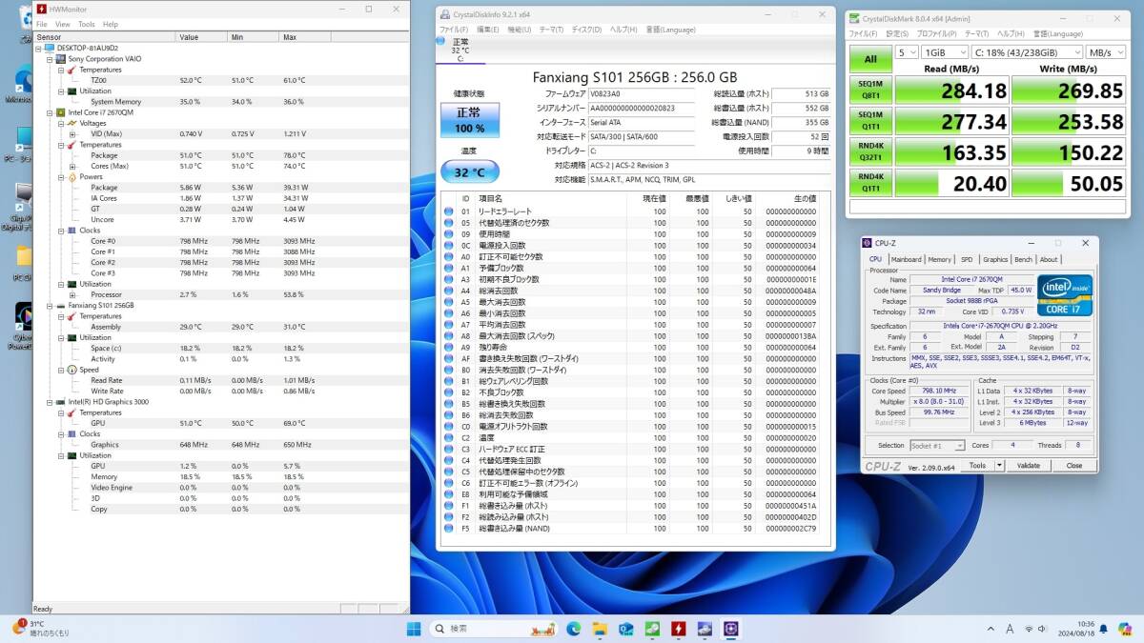Image resolution: width=1144 pixels, height=643 pixels.
Task: Open the arrow dropdown beside CPU-Z Tools
Action: [999, 466]
